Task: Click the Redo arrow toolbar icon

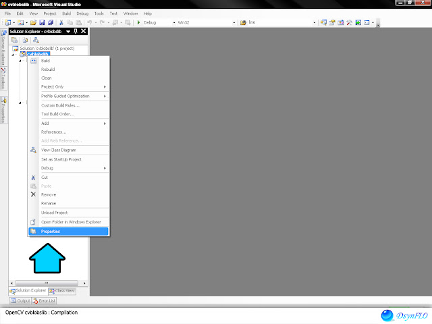Action: (x=102, y=22)
